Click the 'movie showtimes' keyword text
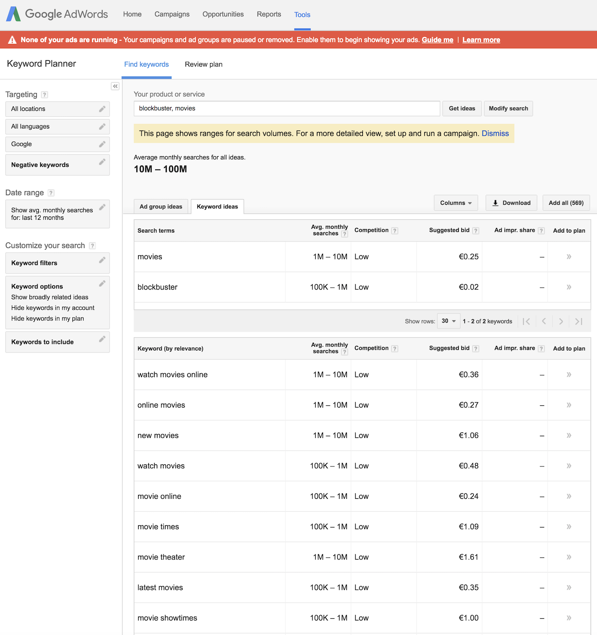This screenshot has width=597, height=635. pyautogui.click(x=167, y=618)
